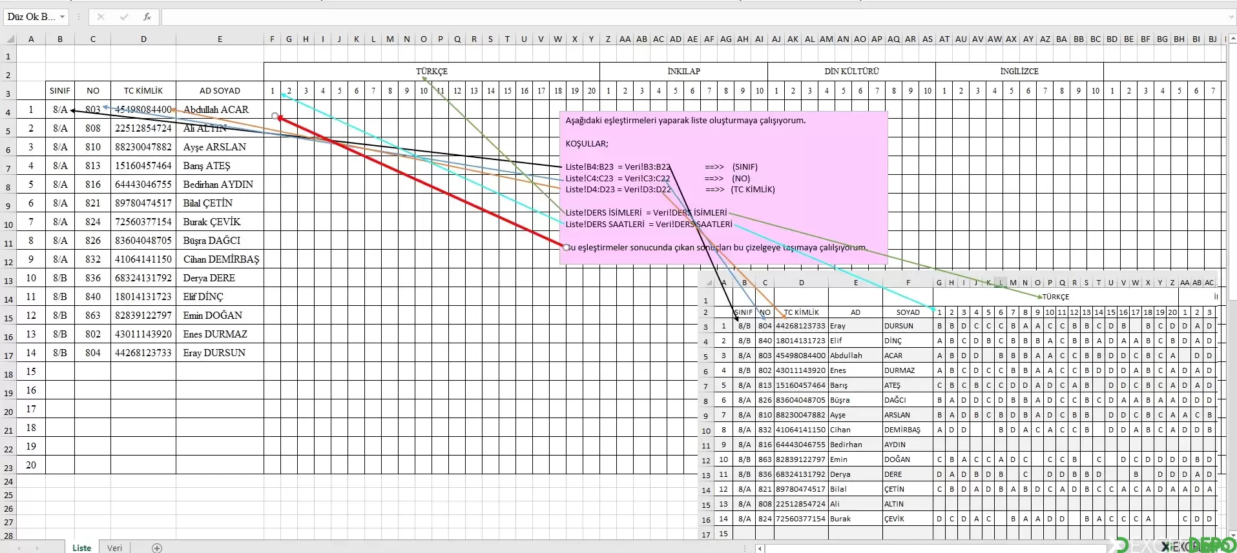This screenshot has width=1237, height=553.
Task: Open the insert function fx button
Action: [x=147, y=17]
